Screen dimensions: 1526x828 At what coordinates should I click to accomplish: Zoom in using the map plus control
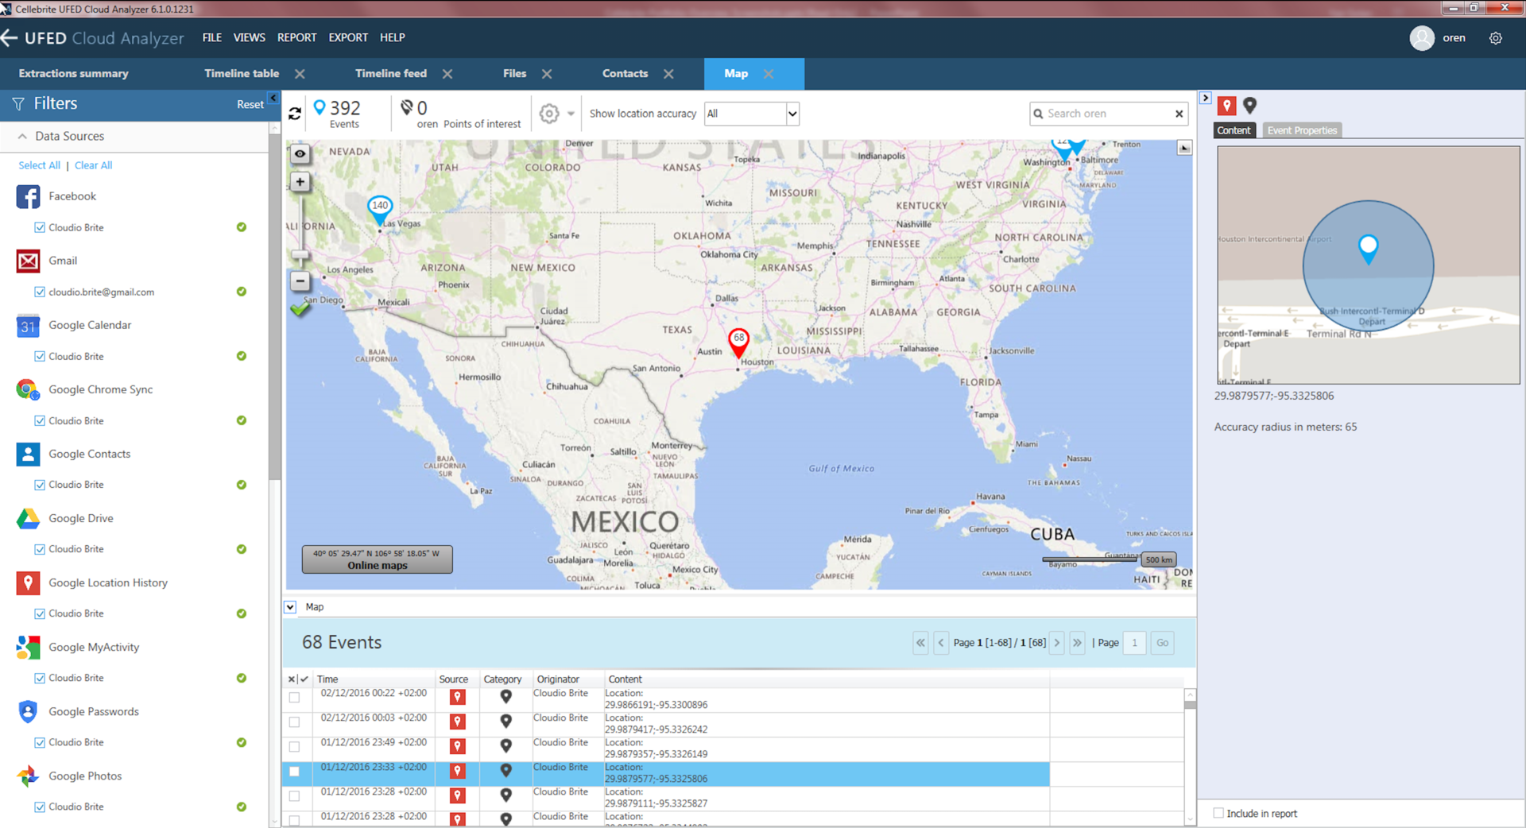click(300, 182)
